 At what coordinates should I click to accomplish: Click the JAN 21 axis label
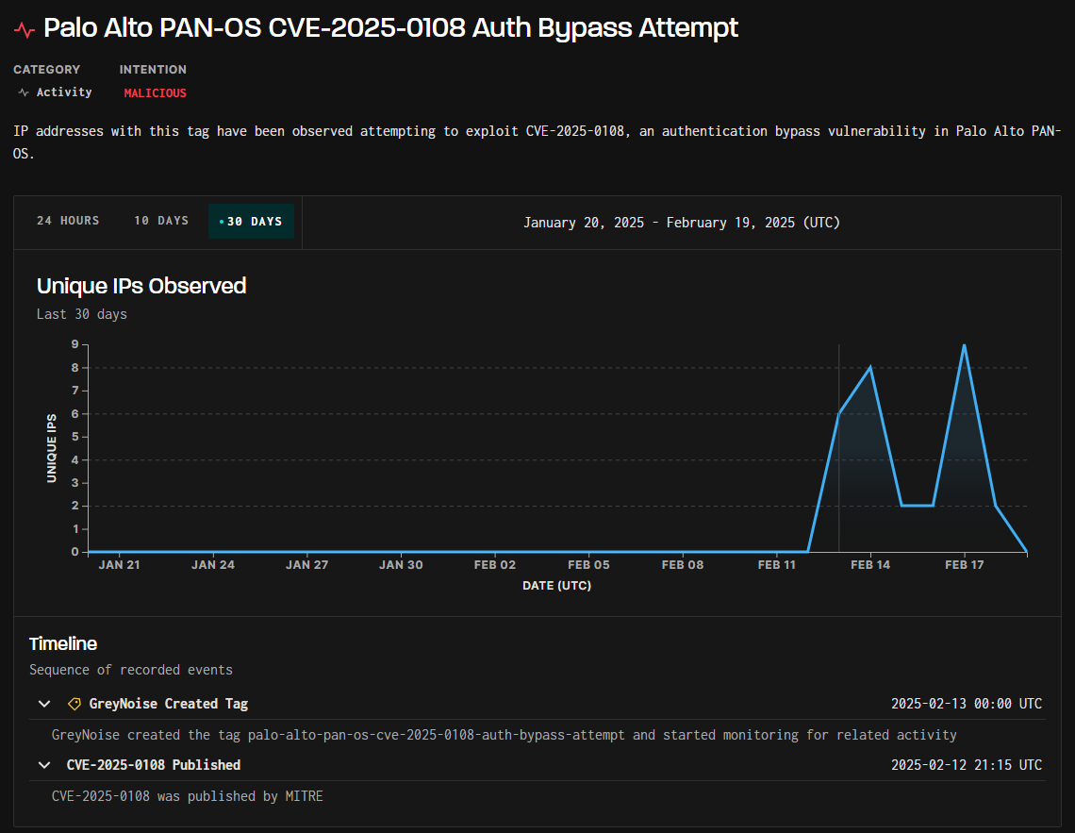pos(120,565)
